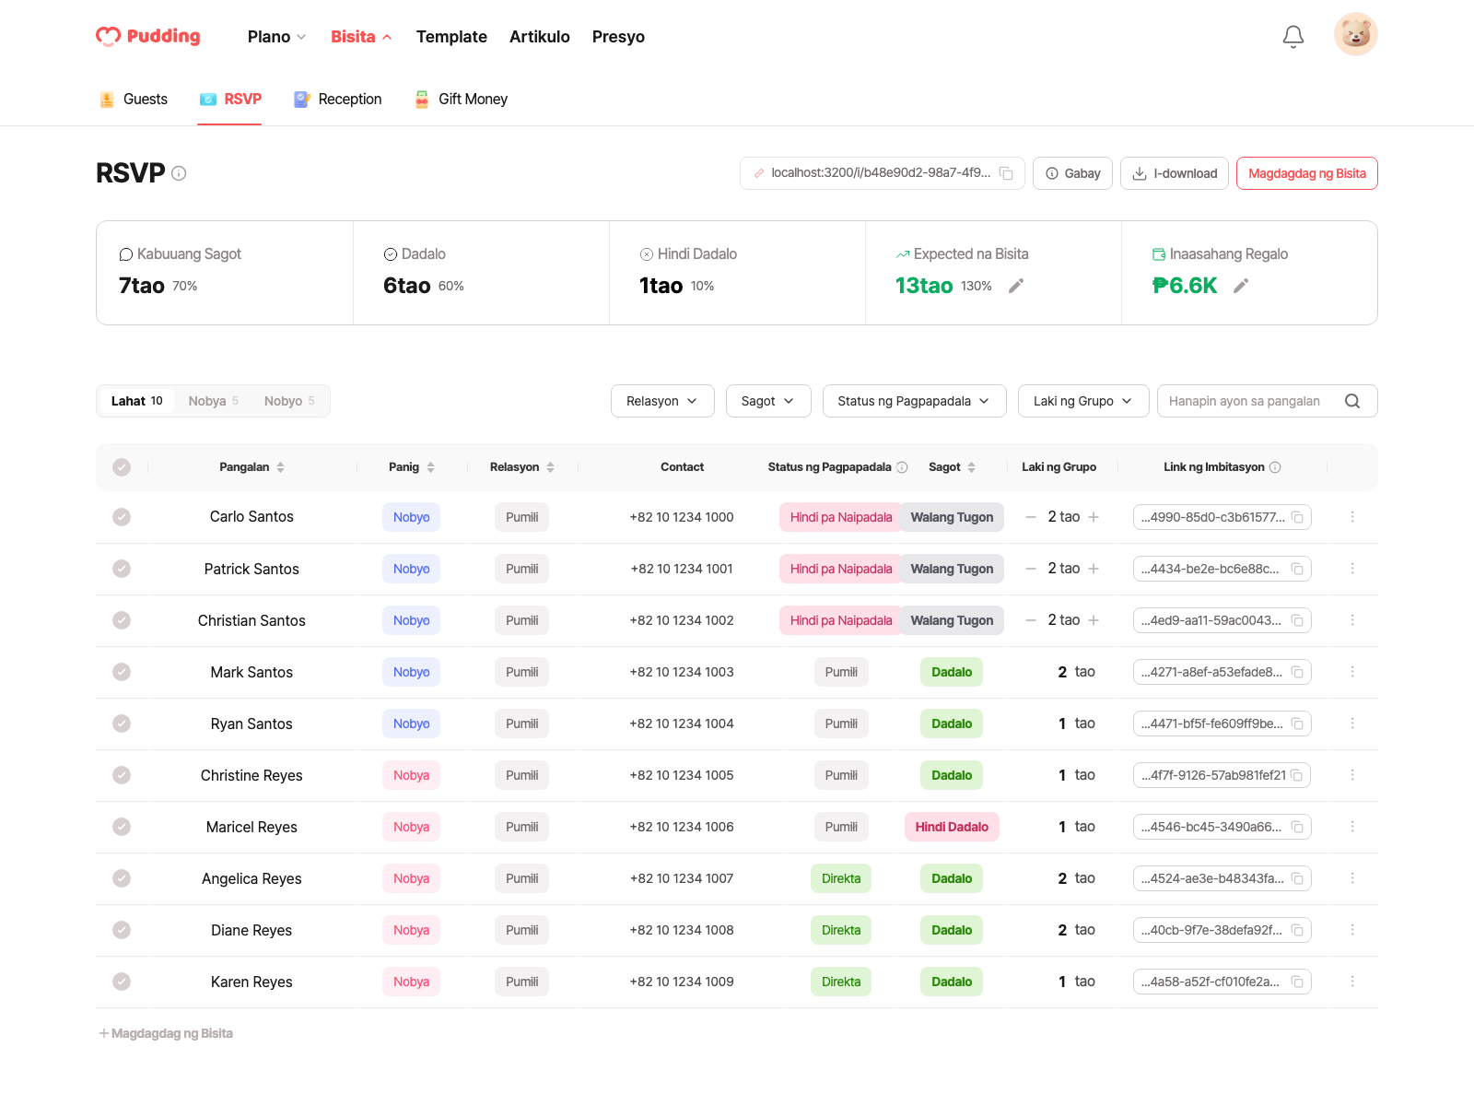Viewport: 1474px width, 1106px height.
Task: Copy Carlo Santos invitation link
Action: coord(1297,517)
